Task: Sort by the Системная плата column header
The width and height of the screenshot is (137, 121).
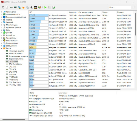Action: click(x=90, y=12)
